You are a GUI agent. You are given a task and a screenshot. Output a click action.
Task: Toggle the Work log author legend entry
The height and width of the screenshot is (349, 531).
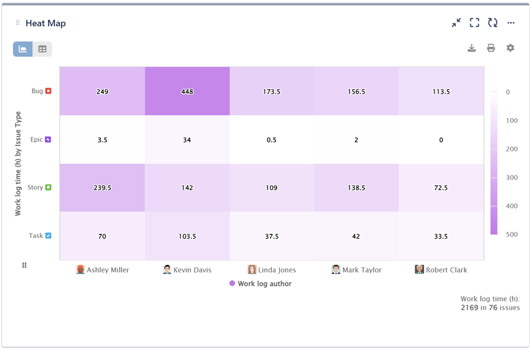click(260, 283)
